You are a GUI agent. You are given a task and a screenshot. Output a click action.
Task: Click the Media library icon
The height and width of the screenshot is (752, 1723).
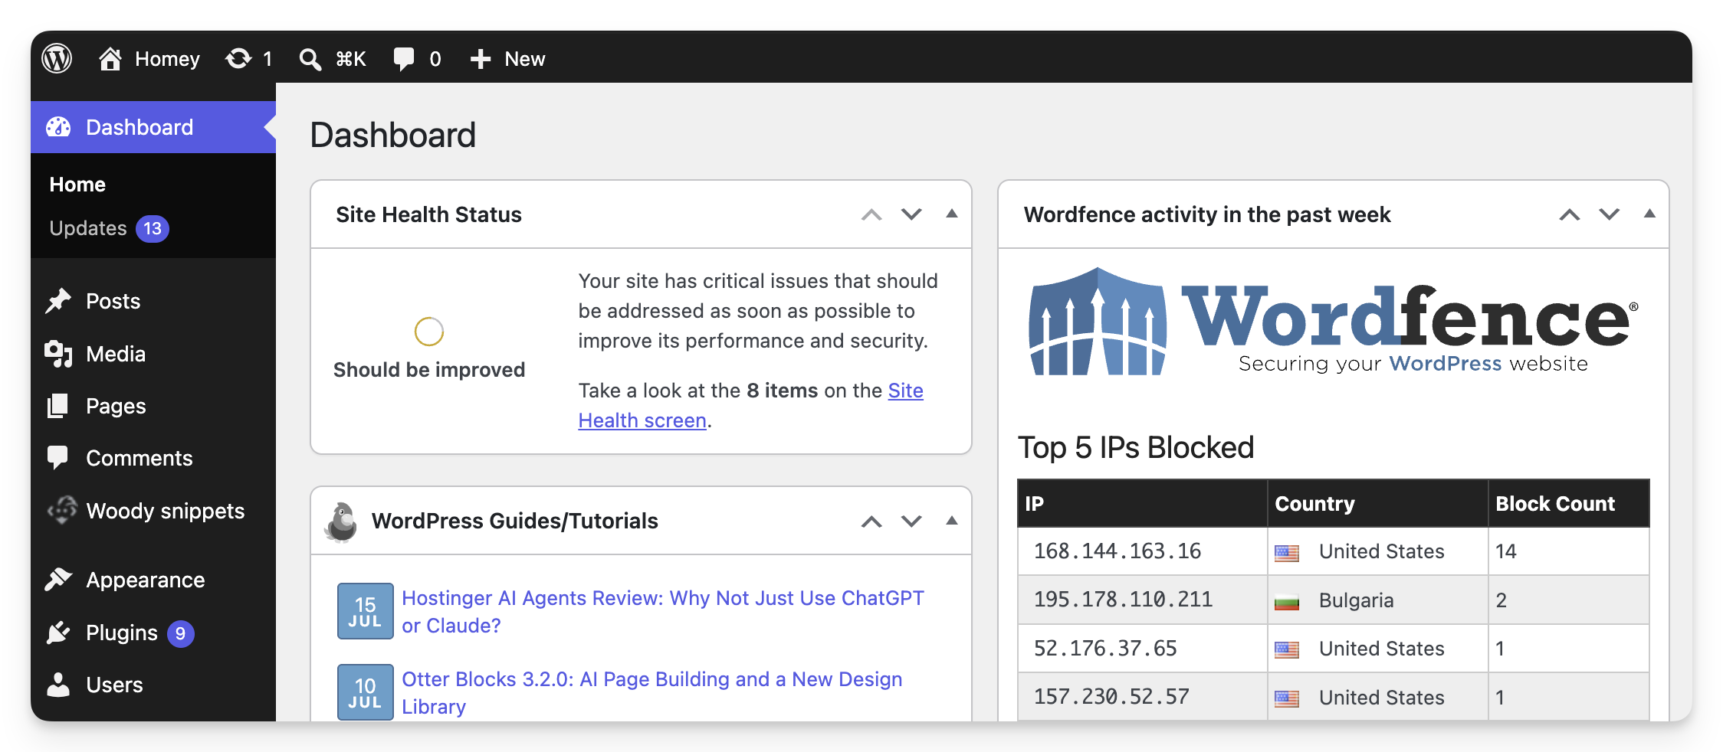pos(58,354)
